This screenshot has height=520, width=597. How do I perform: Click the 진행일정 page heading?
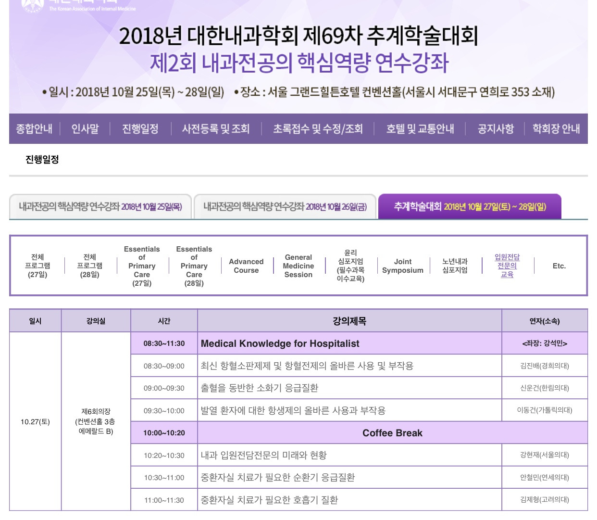[42, 159]
